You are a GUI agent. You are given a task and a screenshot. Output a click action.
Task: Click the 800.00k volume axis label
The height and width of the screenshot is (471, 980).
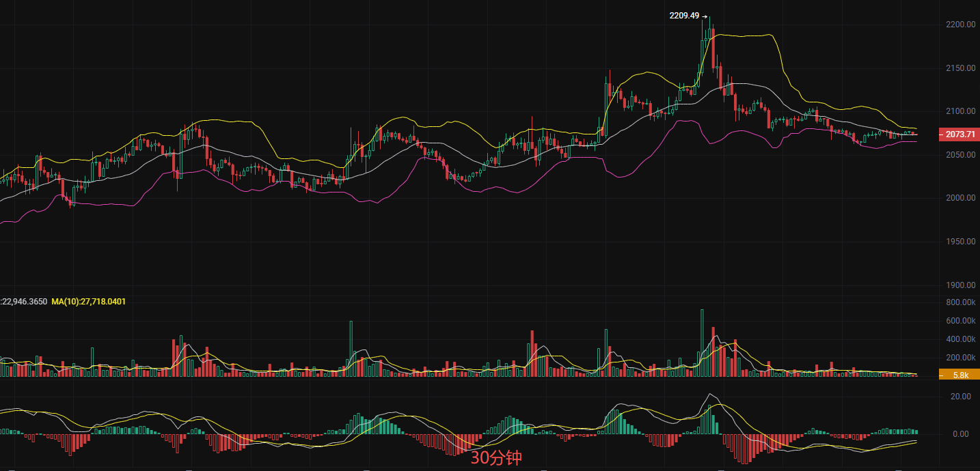click(x=960, y=302)
